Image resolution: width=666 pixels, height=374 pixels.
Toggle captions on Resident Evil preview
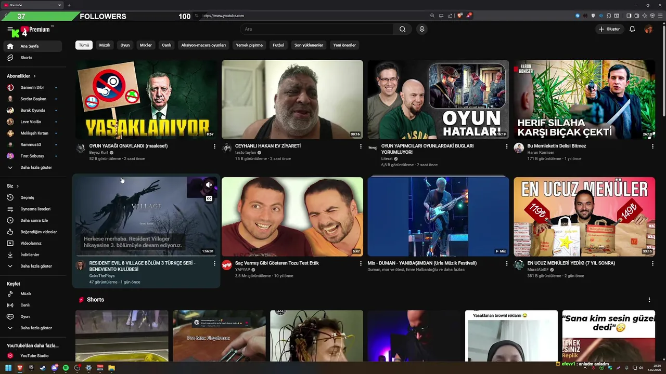(209, 198)
